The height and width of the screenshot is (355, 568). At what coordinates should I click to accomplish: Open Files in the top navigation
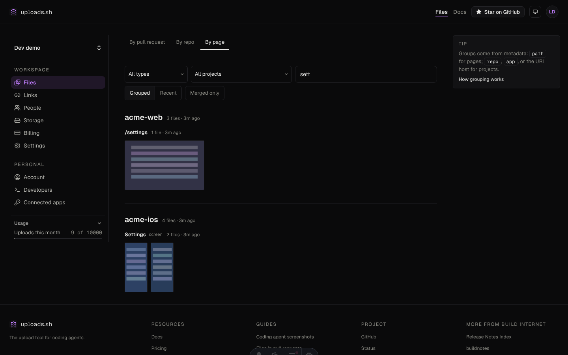441,12
